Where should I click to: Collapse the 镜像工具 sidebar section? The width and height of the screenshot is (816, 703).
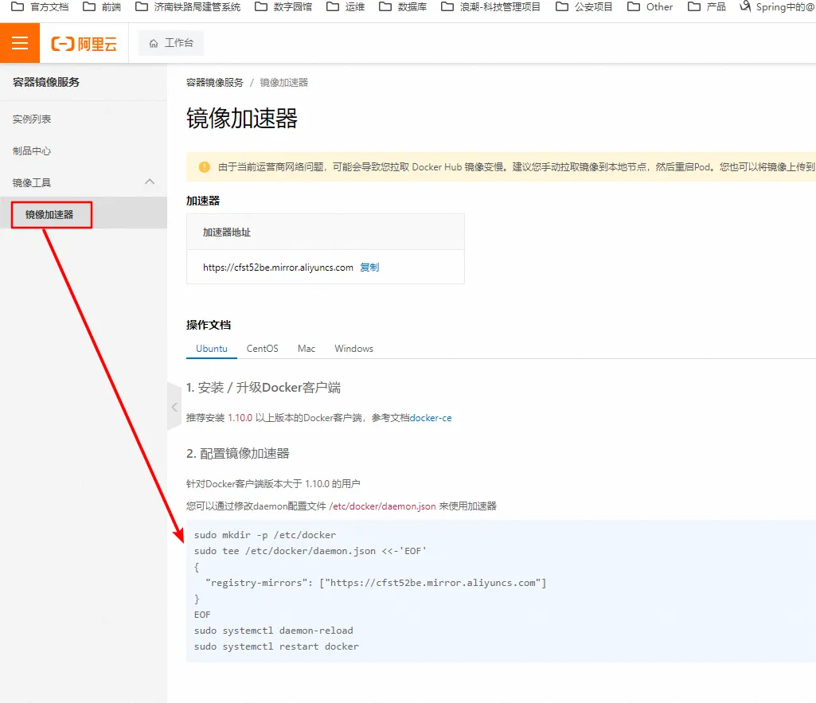click(x=149, y=182)
